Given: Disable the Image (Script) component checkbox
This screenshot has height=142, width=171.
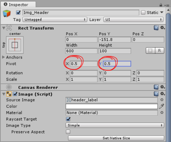Looking at the screenshot, I should (x=15, y=94).
